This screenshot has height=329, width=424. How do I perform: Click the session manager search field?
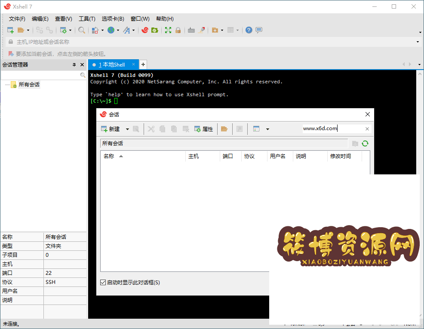(x=40, y=75)
